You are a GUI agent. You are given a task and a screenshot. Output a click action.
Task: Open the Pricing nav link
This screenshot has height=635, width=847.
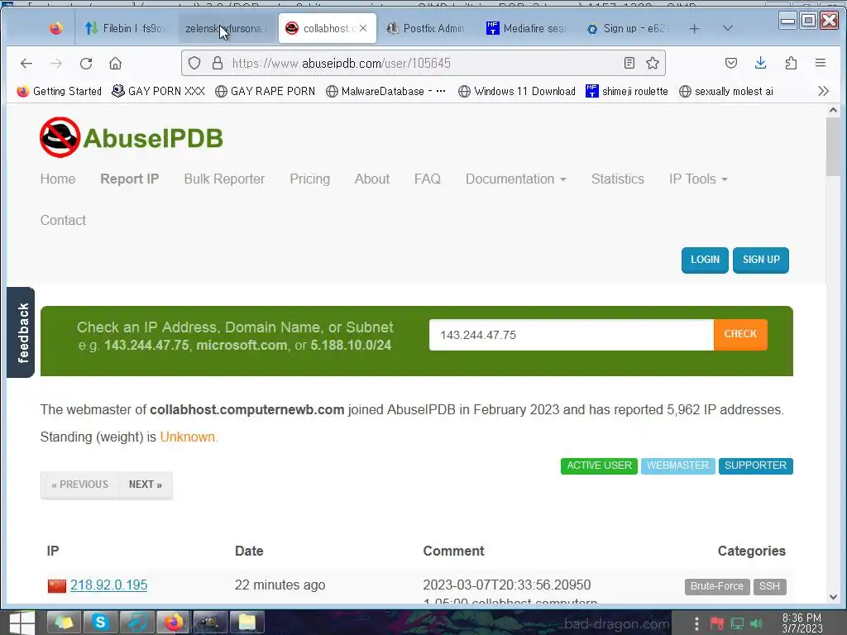click(309, 179)
